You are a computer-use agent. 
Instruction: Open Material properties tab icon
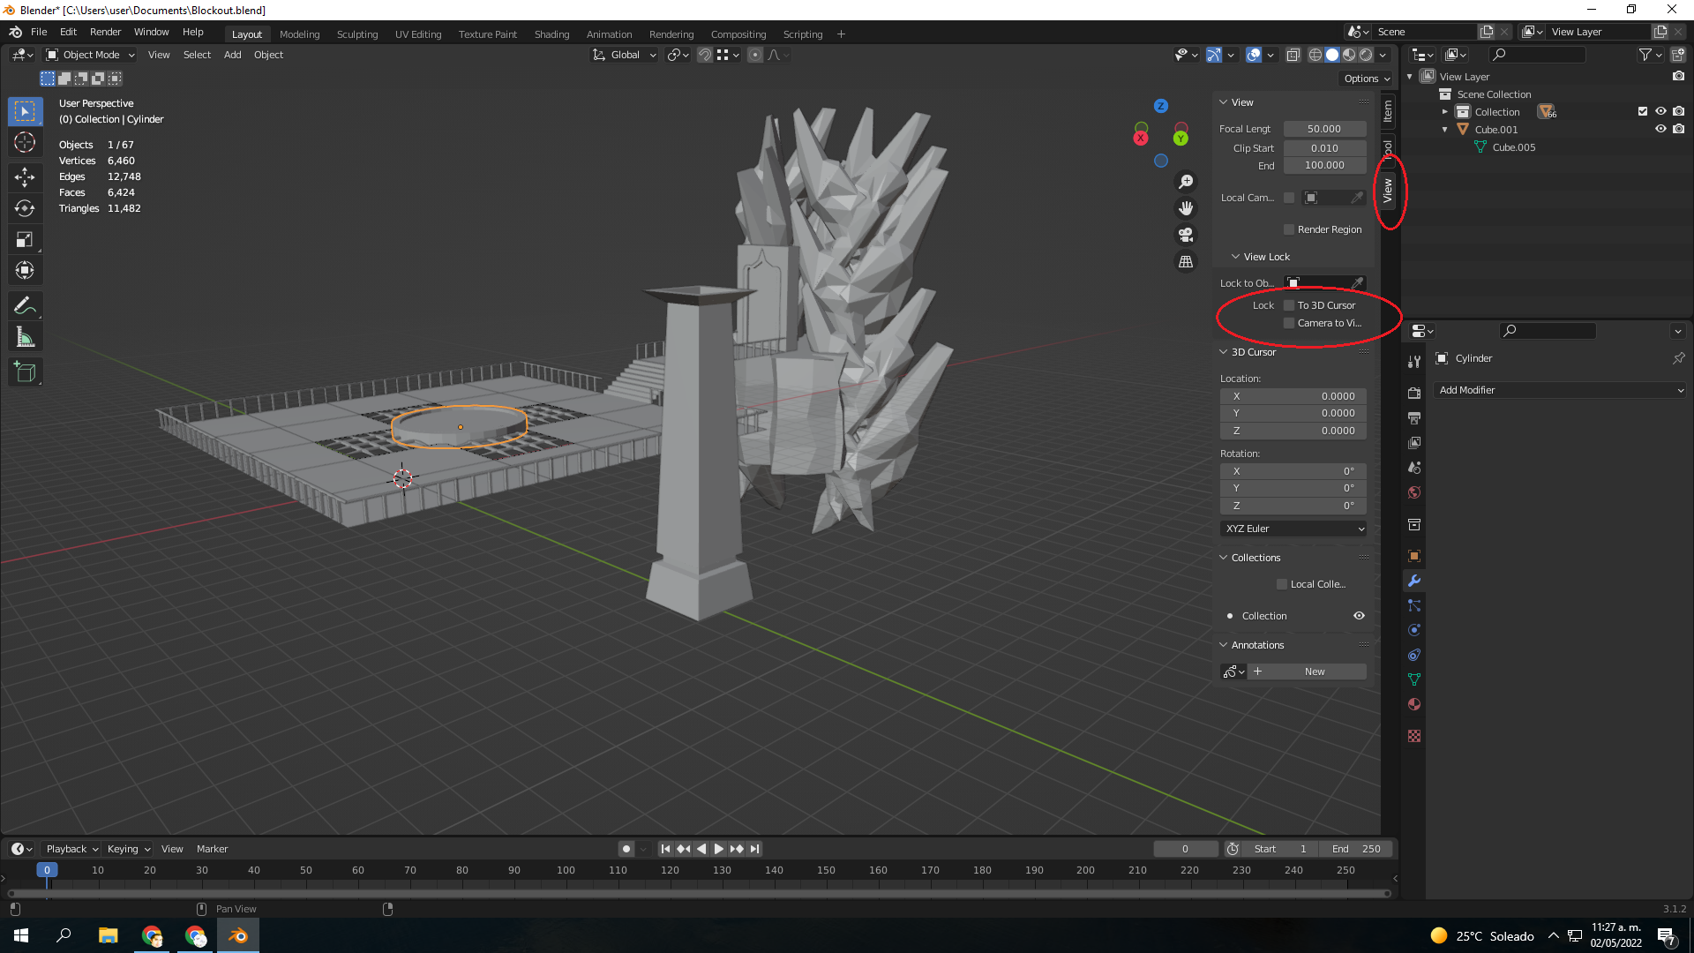click(x=1414, y=704)
